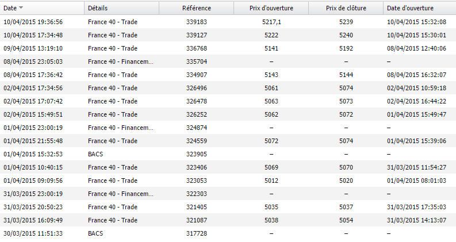Select the trade row with reference 339127
This screenshot has width=456, height=242.
196,35
